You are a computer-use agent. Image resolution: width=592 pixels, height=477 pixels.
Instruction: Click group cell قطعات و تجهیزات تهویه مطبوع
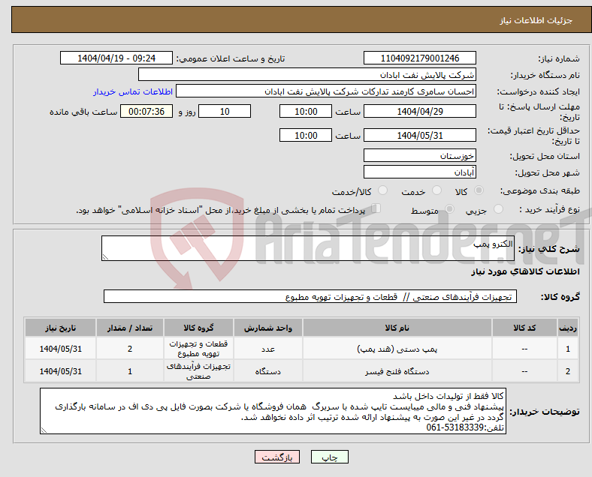tap(198, 349)
